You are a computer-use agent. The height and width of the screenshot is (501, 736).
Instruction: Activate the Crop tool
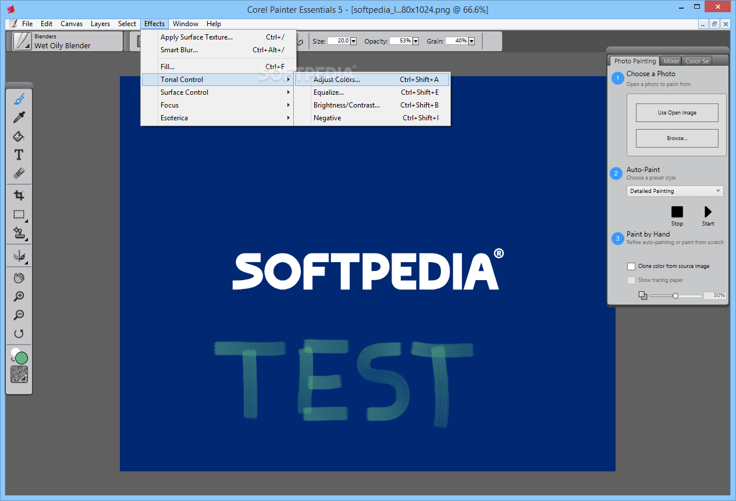[19, 196]
